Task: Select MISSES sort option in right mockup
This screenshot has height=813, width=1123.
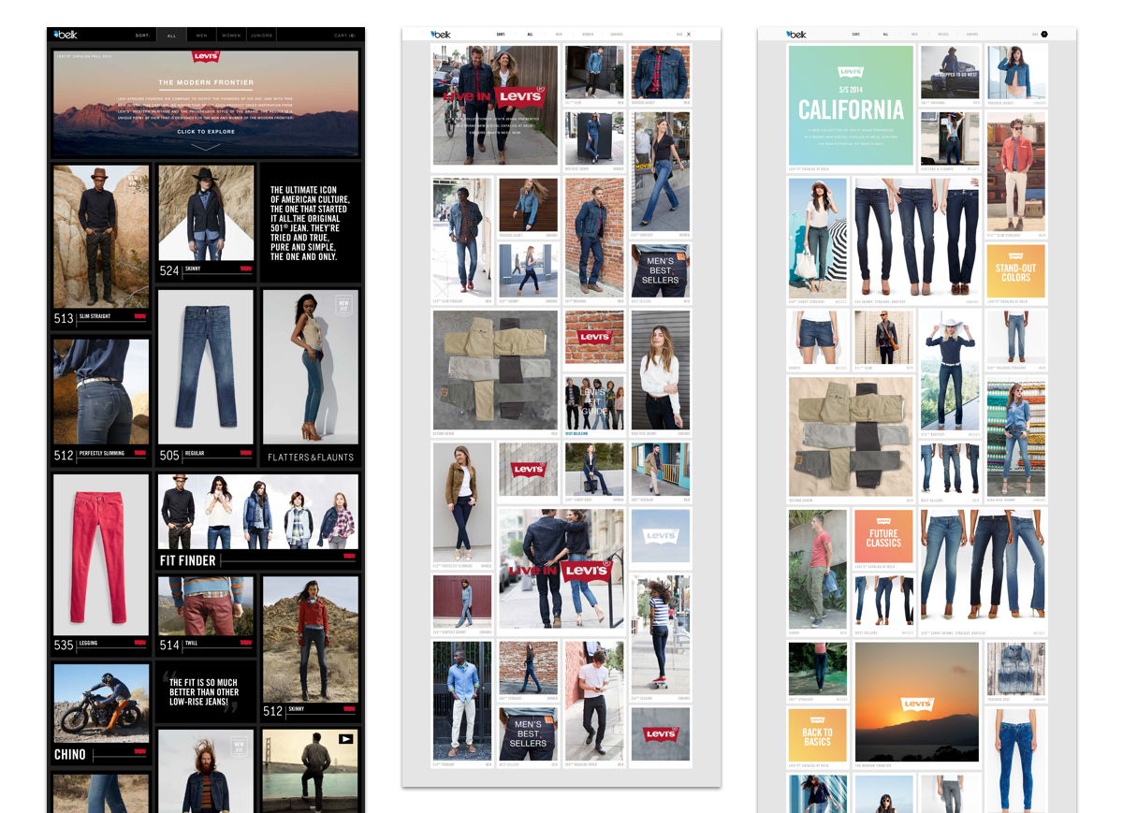Action: [x=944, y=35]
